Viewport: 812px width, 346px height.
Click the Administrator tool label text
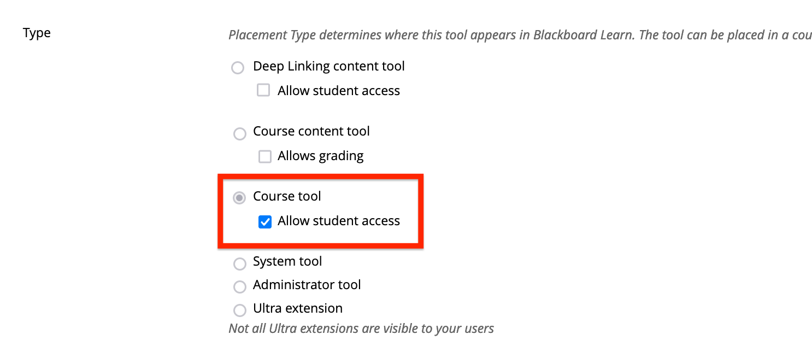(x=307, y=285)
